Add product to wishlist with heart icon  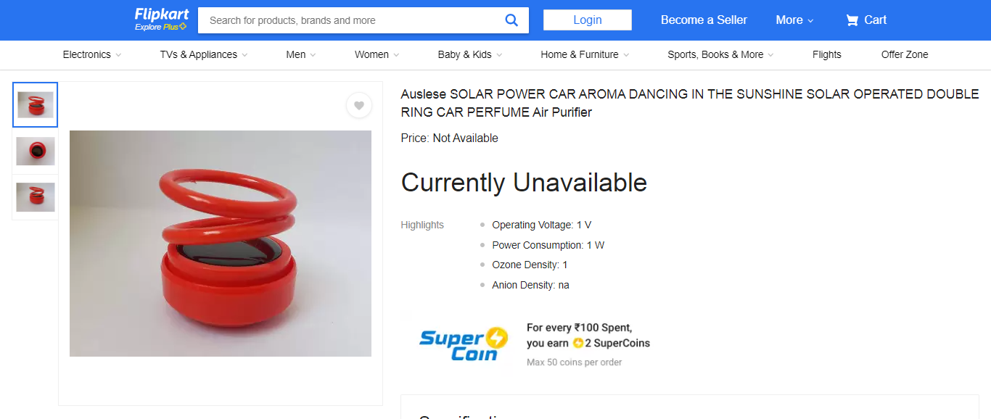[358, 106]
